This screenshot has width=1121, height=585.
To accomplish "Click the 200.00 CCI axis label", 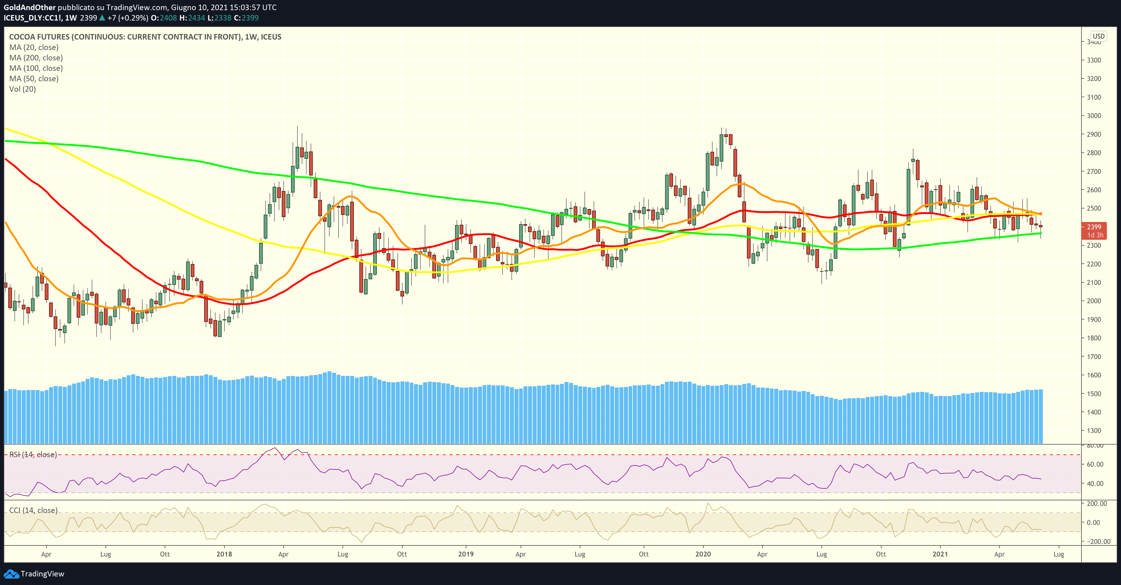I will point(1097,504).
